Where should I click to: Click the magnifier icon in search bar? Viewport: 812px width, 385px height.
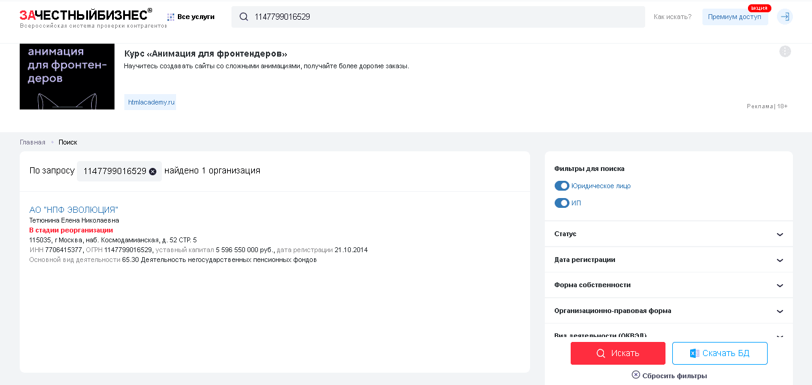coord(244,17)
